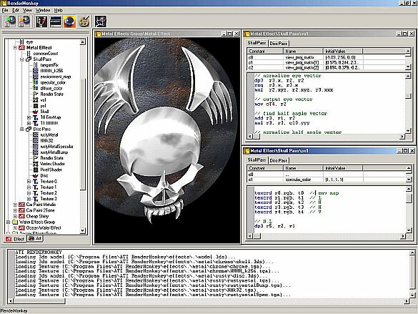Open the Window menu

point(43,11)
